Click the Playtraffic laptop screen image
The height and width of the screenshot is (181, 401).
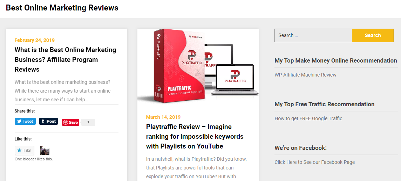click(x=235, y=77)
